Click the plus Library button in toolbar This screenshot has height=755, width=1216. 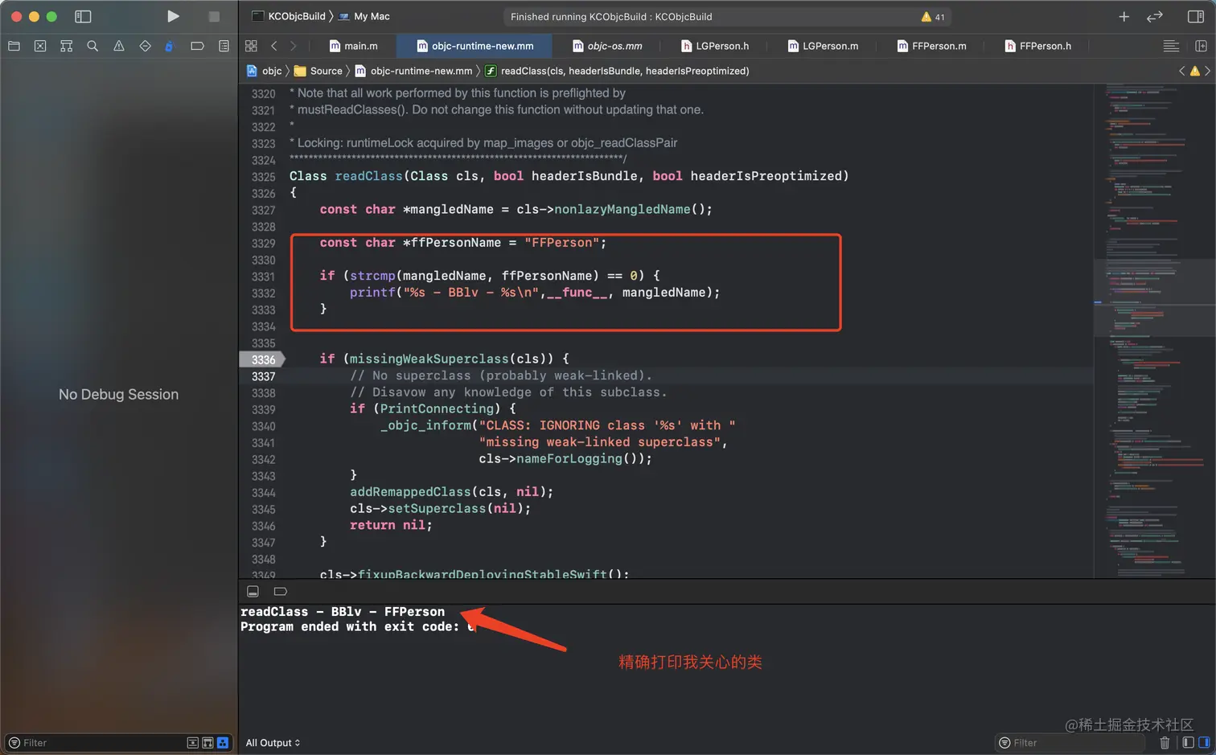click(1124, 16)
